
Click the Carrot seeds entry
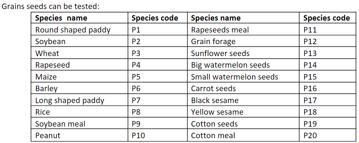(243, 89)
